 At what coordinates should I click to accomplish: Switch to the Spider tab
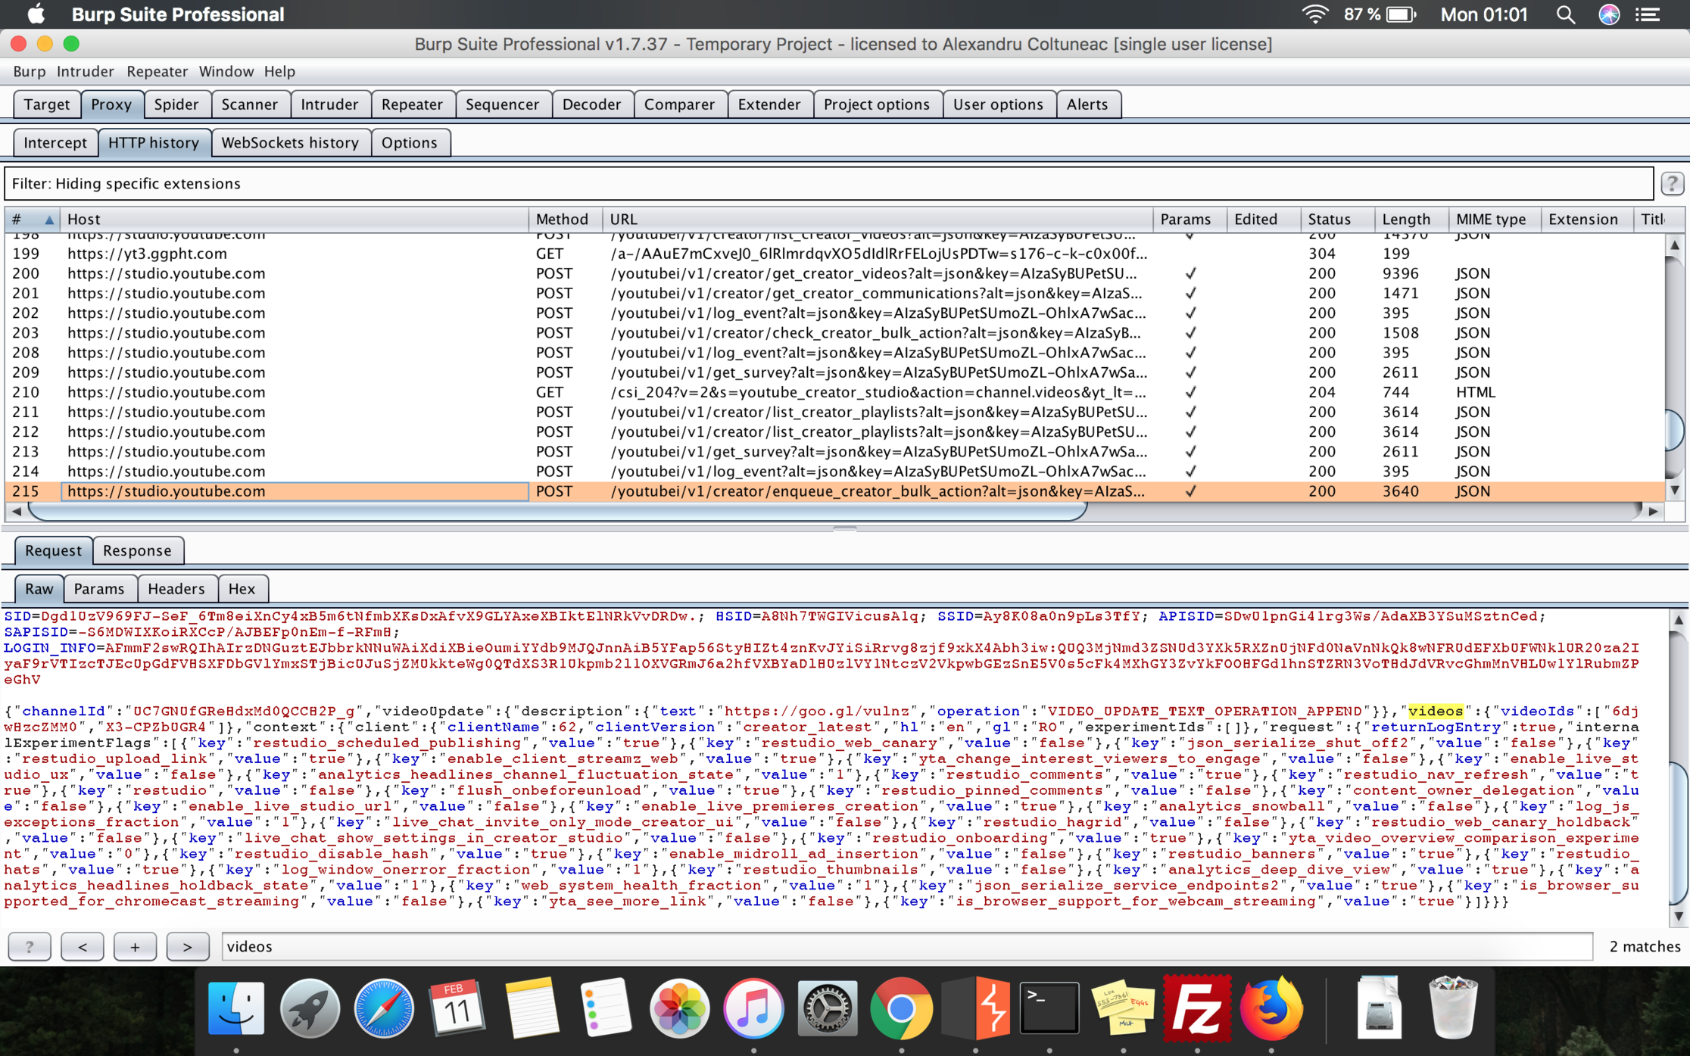176,104
